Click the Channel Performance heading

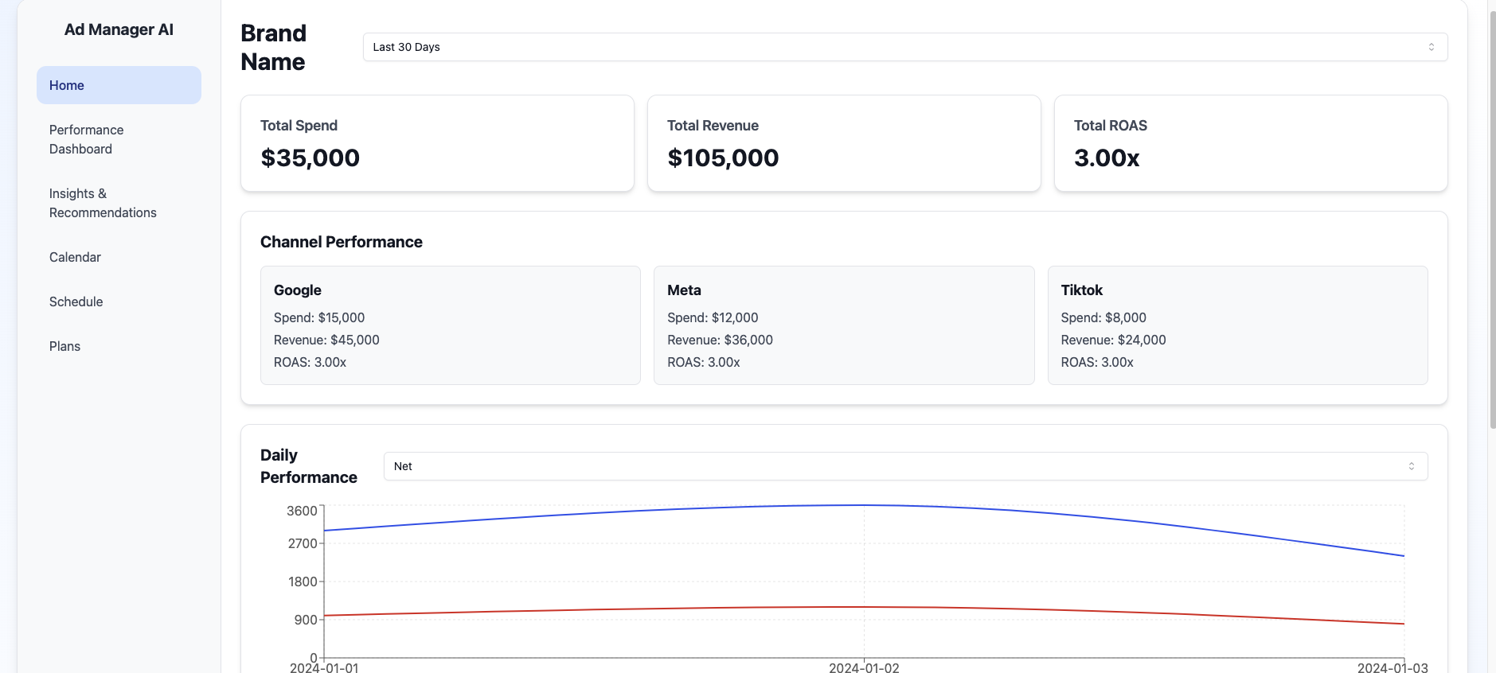[342, 242]
